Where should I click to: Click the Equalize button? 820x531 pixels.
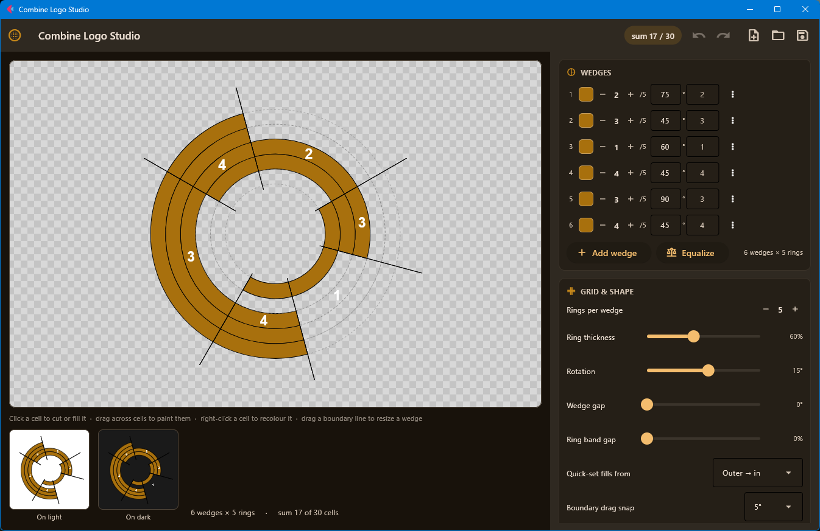[x=691, y=253]
